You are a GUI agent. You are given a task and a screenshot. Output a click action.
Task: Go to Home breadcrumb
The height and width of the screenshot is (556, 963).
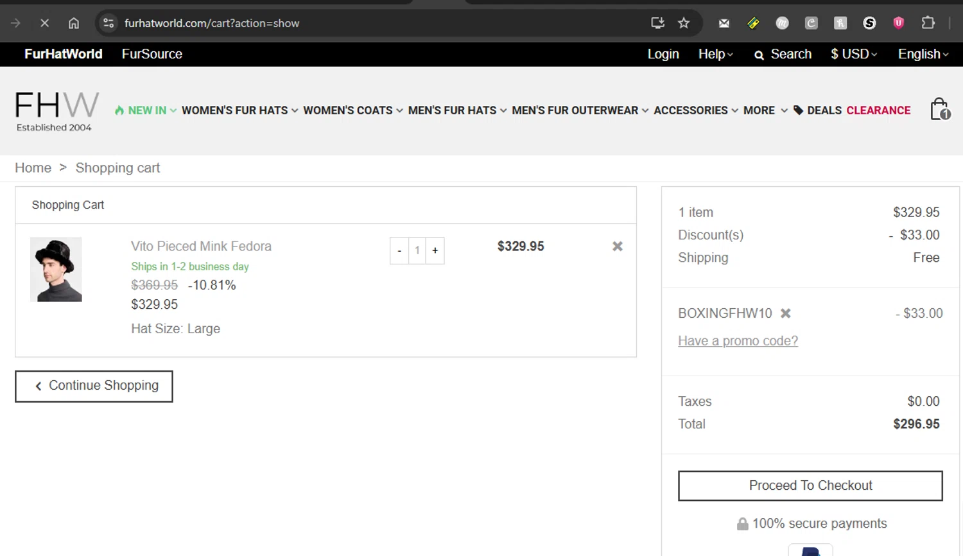pos(33,168)
